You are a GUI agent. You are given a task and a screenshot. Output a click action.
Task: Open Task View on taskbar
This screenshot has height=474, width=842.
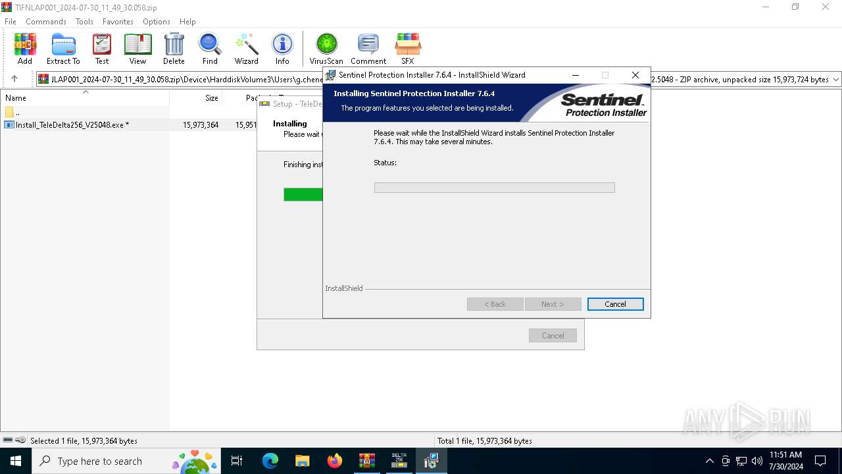click(237, 461)
